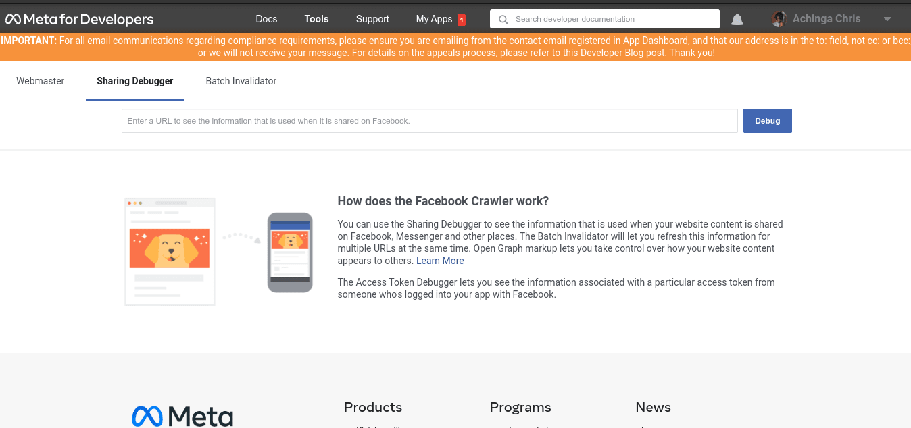The height and width of the screenshot is (428, 911).
Task: Click the search magnifier icon
Action: pos(503,20)
